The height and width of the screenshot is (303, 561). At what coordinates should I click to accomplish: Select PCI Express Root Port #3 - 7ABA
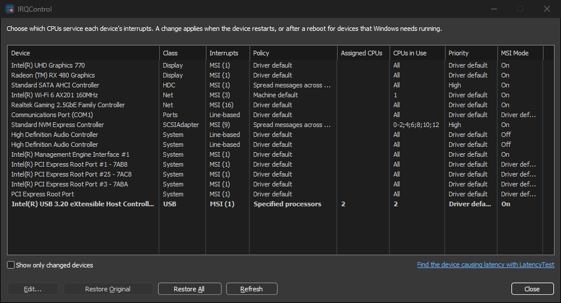275,184
